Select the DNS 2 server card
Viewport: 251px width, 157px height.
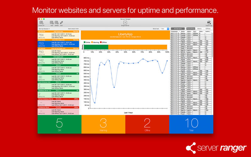coord(58,68)
